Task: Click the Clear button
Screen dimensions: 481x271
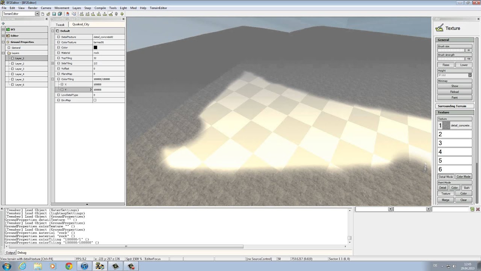Action: click(464, 200)
